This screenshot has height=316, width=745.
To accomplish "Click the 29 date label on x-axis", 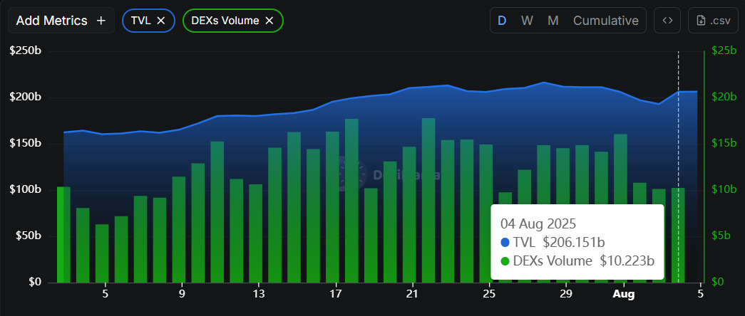I will point(566,294).
